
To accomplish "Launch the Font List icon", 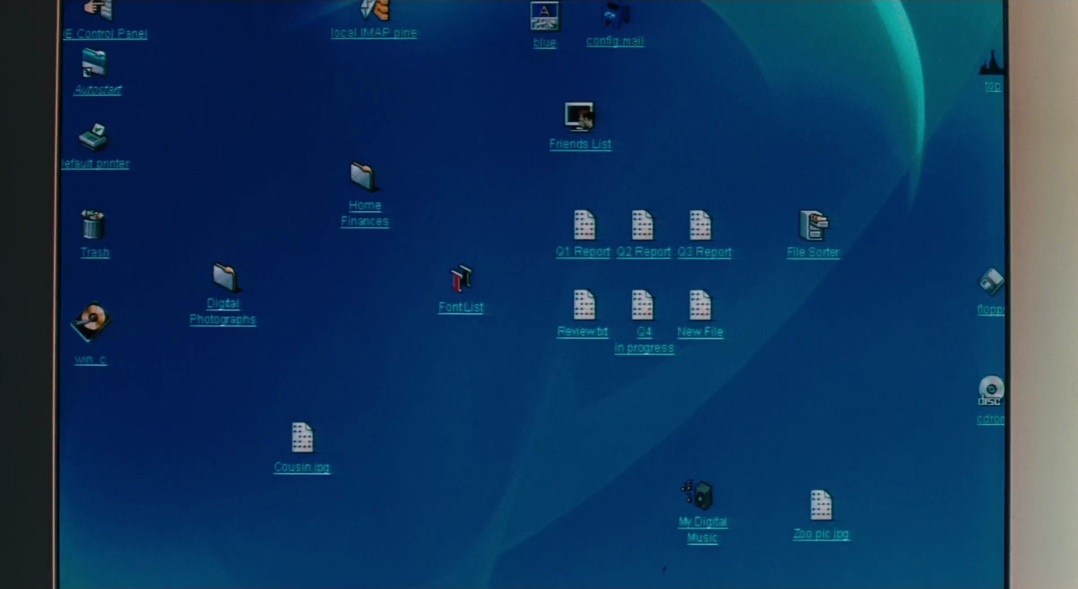I will click(x=461, y=279).
